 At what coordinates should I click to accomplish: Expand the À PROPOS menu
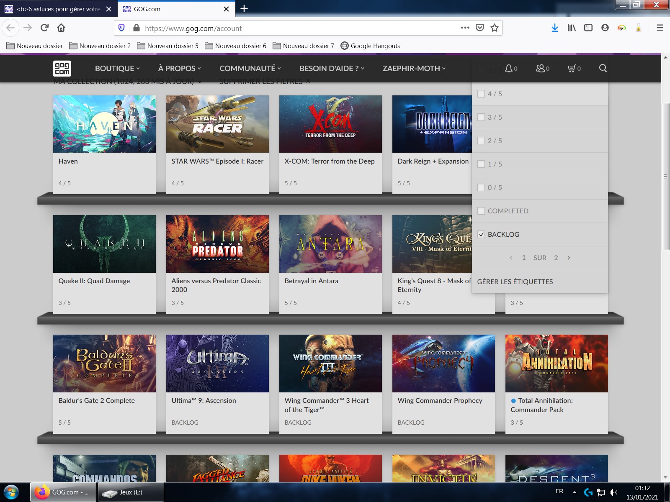180,68
